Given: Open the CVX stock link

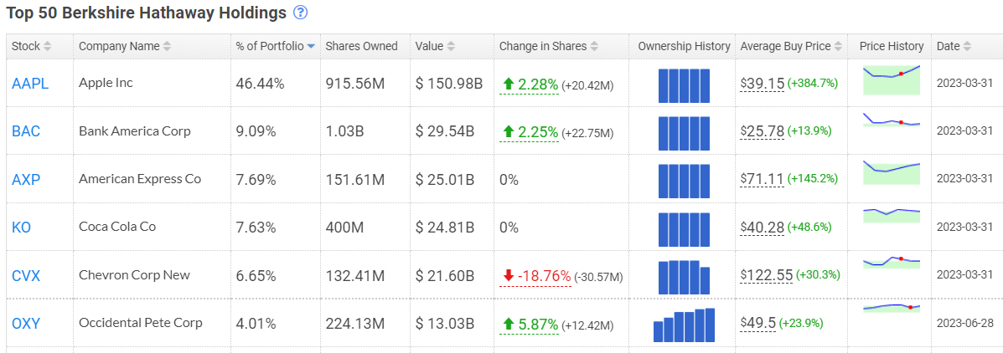Looking at the screenshot, I should 26,275.
